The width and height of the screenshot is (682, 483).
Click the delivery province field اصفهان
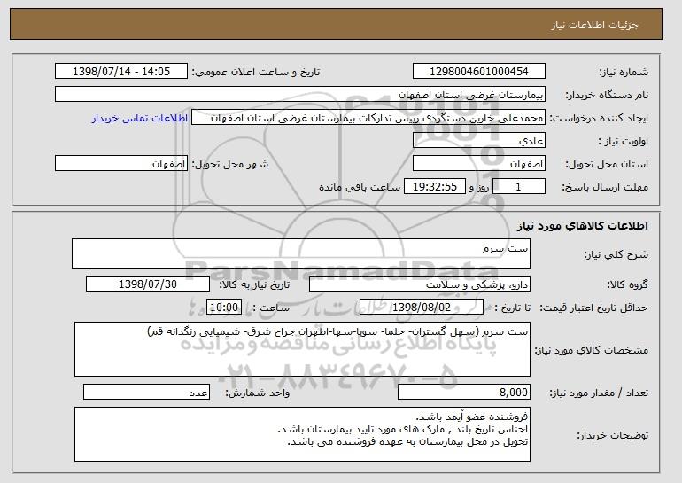(479, 164)
